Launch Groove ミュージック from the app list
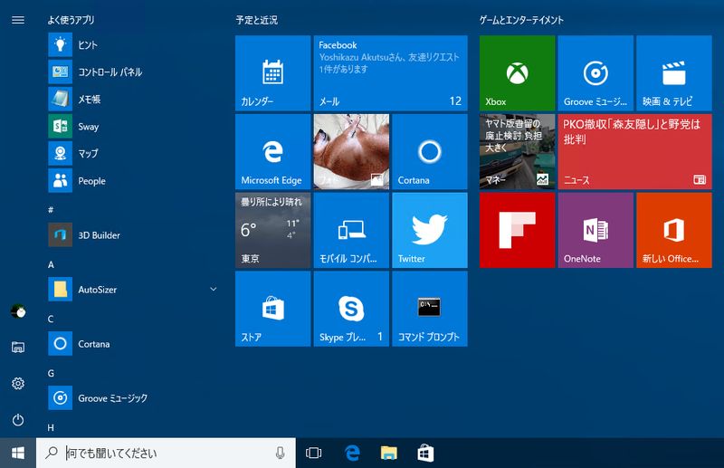The image size is (724, 468). click(134, 397)
